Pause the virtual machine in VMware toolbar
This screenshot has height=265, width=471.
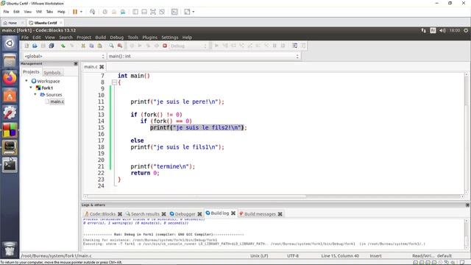point(75,12)
